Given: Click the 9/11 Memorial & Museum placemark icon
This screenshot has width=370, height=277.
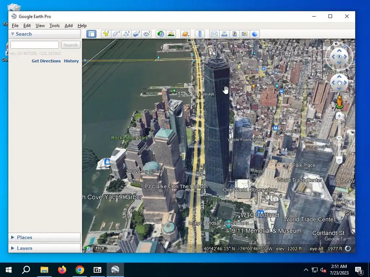Looking at the screenshot, I should (x=228, y=223).
